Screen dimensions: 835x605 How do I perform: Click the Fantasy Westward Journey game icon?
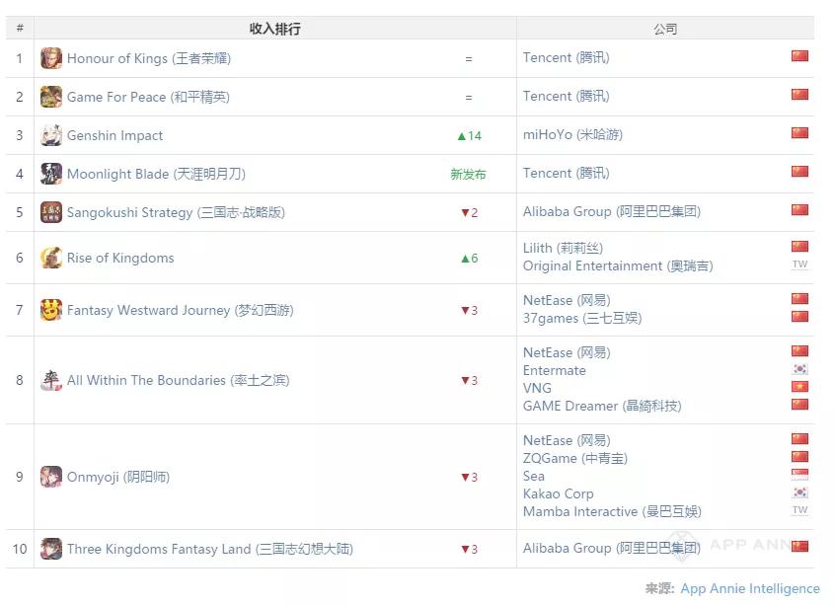click(51, 310)
